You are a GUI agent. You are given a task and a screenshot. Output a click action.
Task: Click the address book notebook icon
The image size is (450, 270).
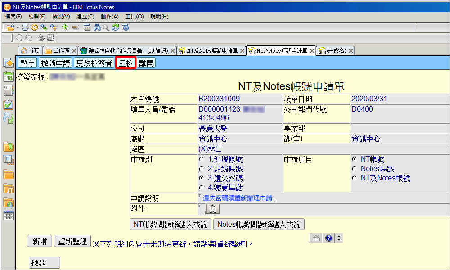[50, 38]
